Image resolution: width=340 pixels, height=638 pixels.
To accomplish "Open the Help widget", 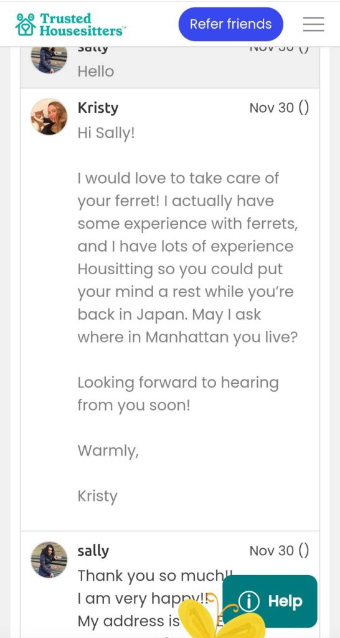I will pyautogui.click(x=270, y=601).
